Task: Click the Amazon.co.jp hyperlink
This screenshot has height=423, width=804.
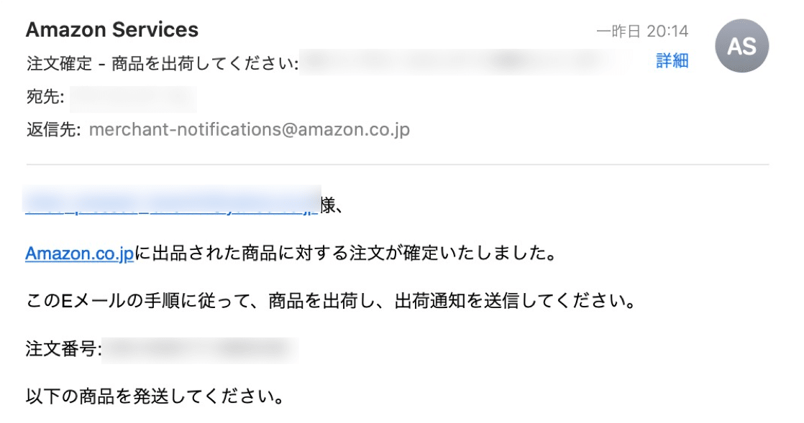Action: 80,254
